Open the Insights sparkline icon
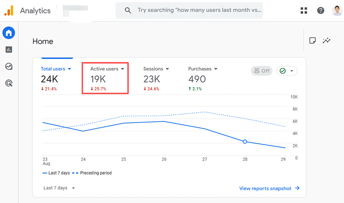344x203 pixels. coord(327,40)
